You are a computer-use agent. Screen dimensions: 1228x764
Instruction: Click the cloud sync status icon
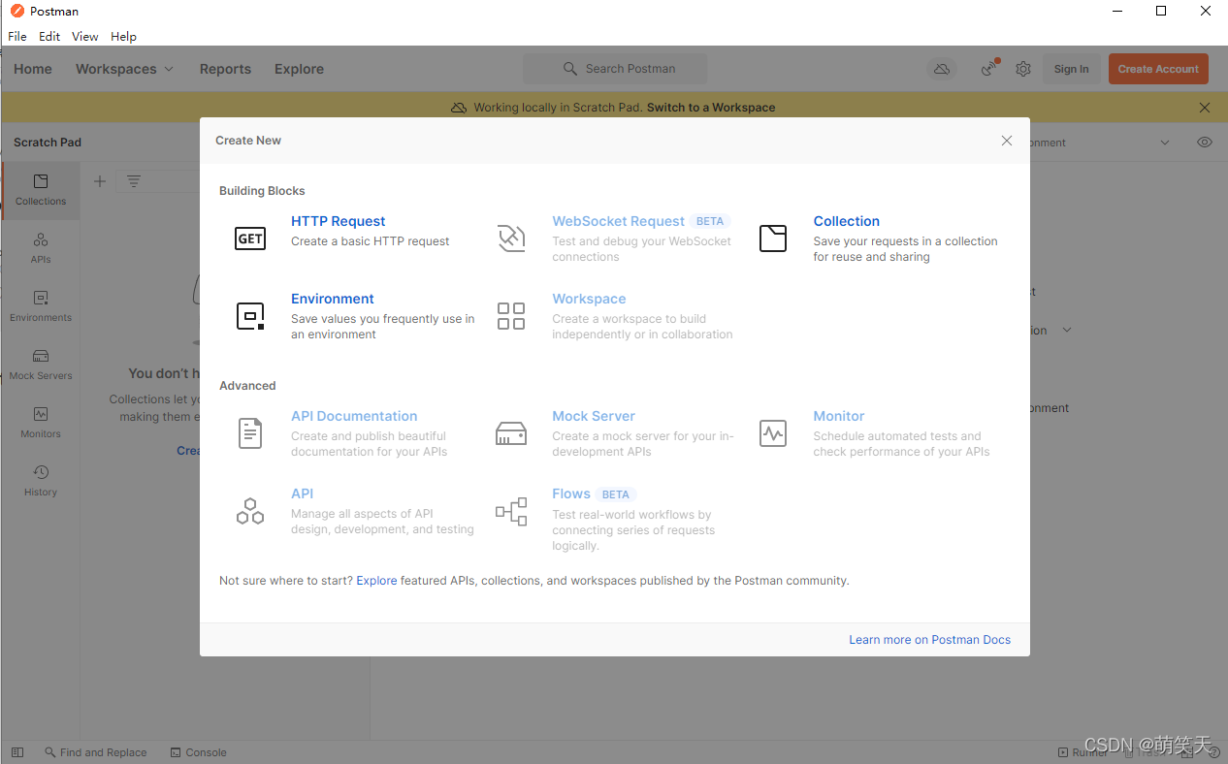pyautogui.click(x=941, y=69)
